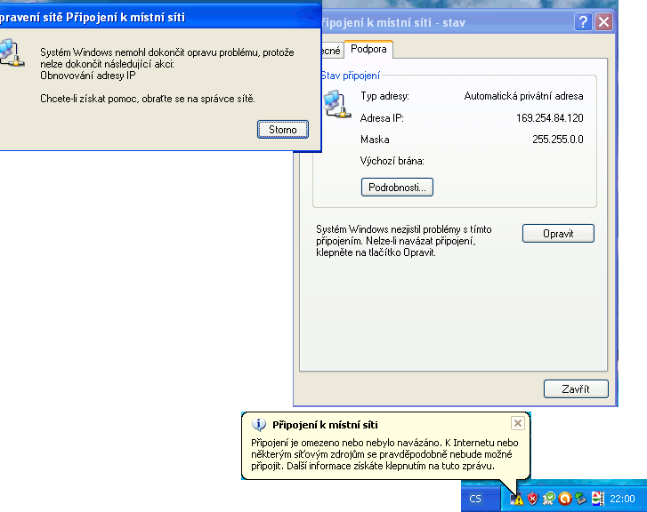Switch to the Obecné tab
Screen dimensions: 647x512
click(x=328, y=51)
